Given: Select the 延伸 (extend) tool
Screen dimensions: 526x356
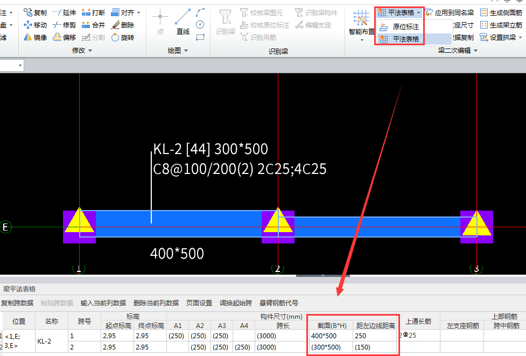Looking at the screenshot, I should pos(65,13).
